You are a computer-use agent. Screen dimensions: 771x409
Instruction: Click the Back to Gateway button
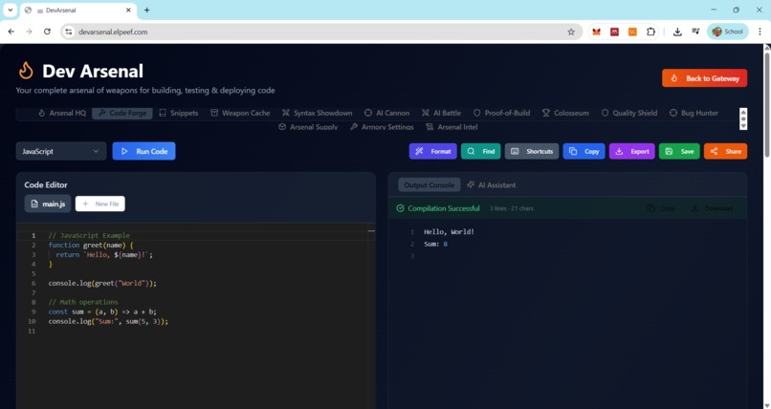coord(704,78)
